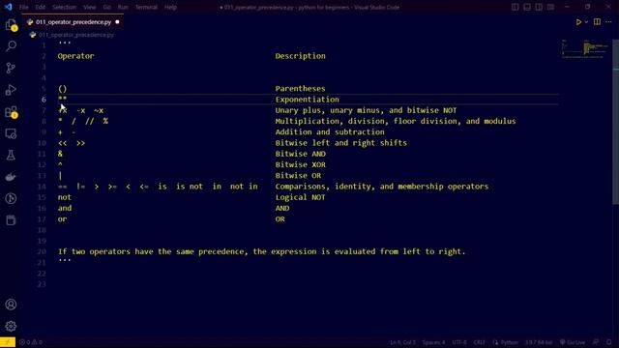Expand the run options dropdown arrow

(586, 22)
